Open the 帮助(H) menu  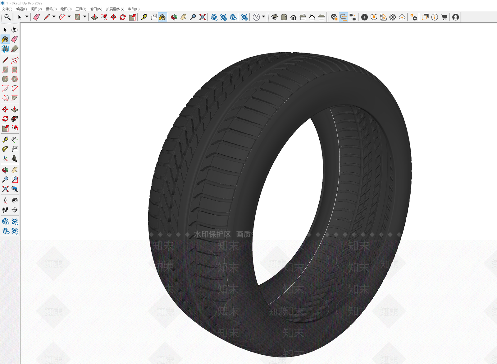(x=134, y=9)
